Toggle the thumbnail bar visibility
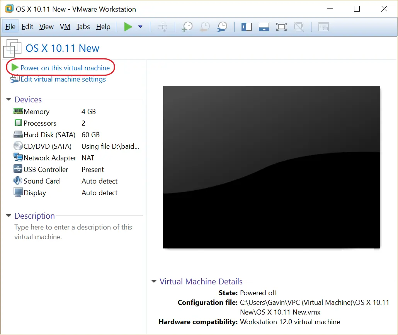Viewport: 398px width, 335px height. click(264, 27)
